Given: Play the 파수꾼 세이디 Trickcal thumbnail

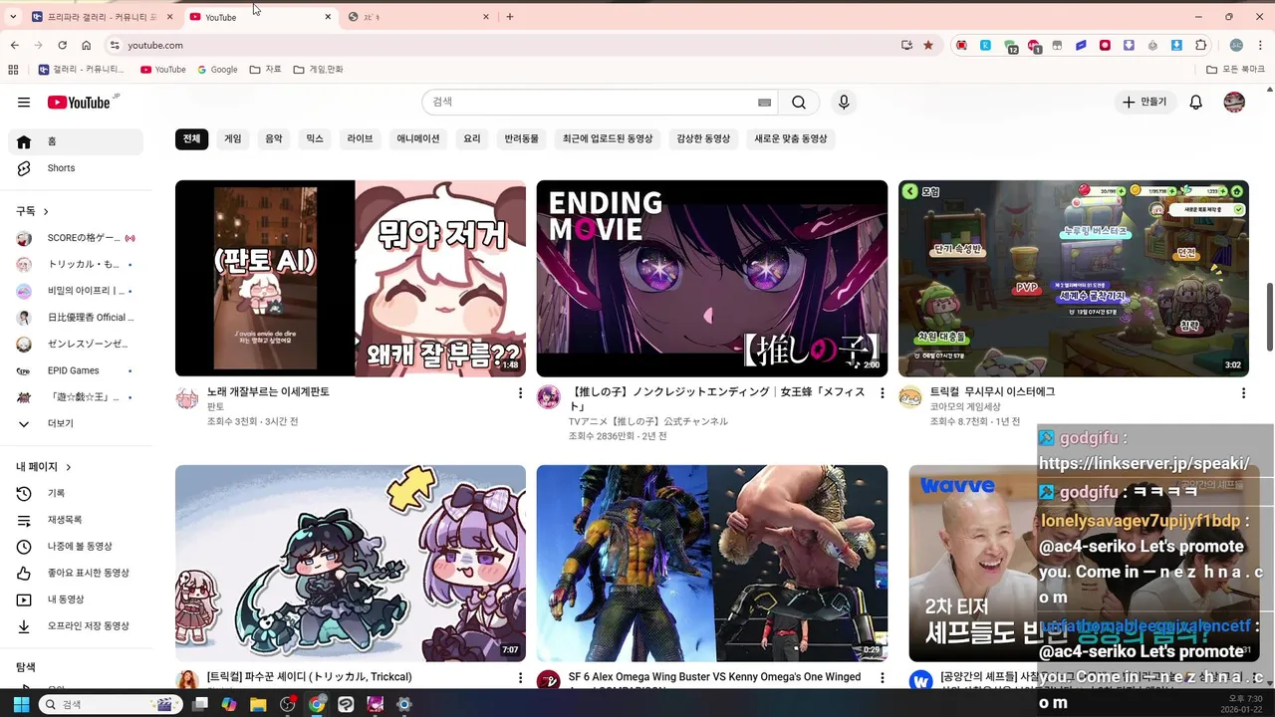Looking at the screenshot, I should pos(351,563).
